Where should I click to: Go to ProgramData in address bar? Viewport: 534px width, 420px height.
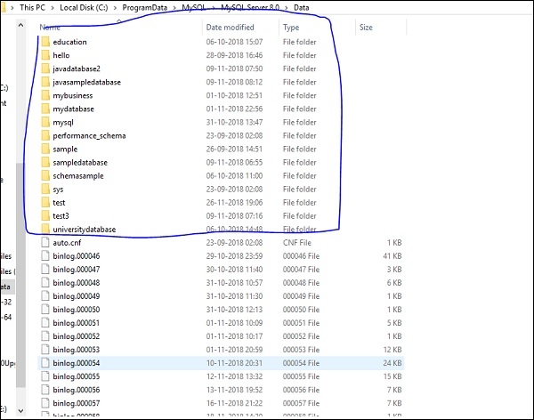145,7
